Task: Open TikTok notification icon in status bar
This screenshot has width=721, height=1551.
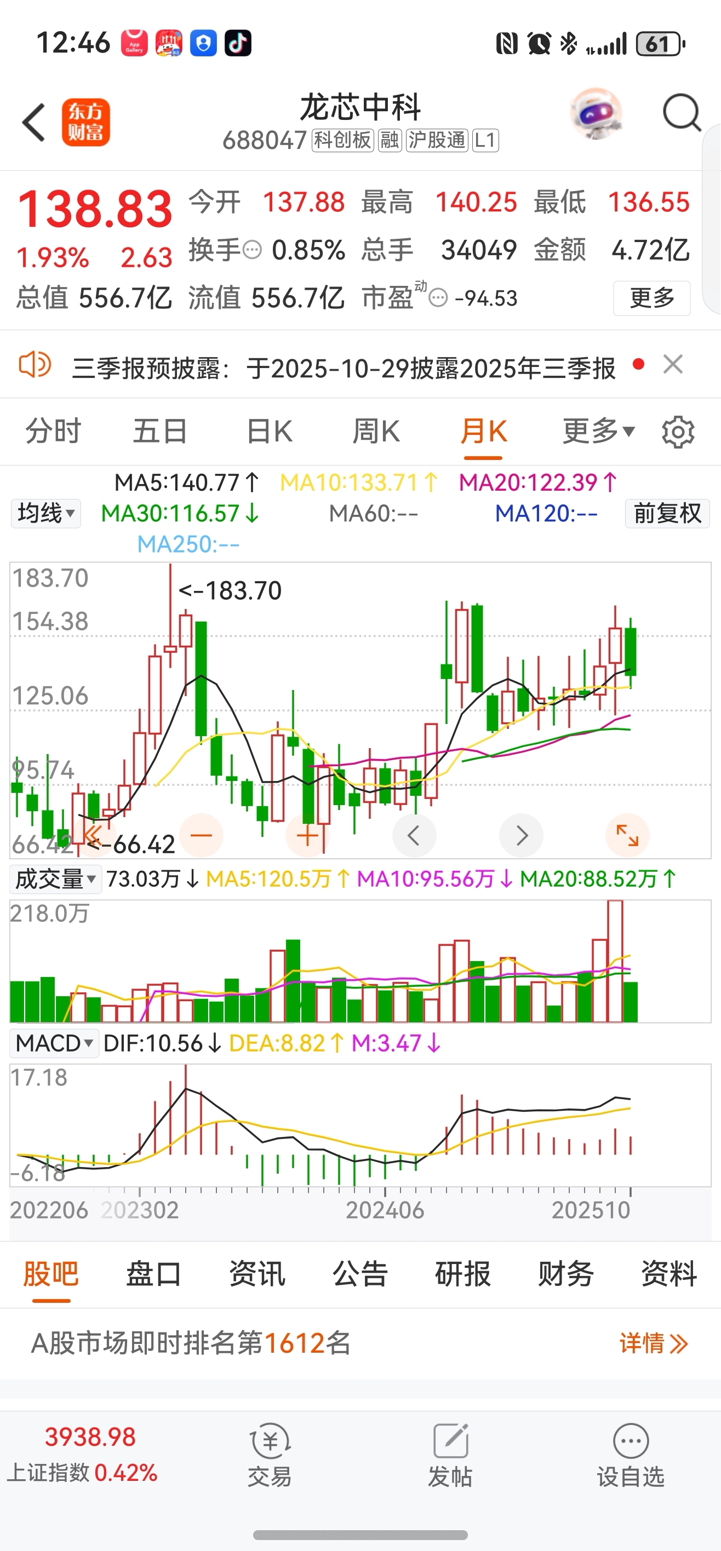Action: pyautogui.click(x=238, y=43)
